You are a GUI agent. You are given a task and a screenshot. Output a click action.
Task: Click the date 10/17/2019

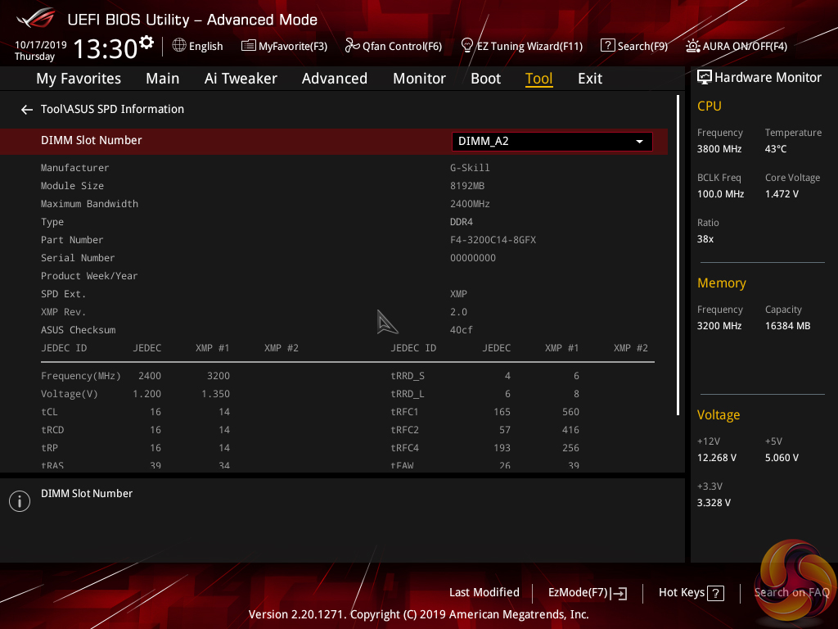(41, 44)
